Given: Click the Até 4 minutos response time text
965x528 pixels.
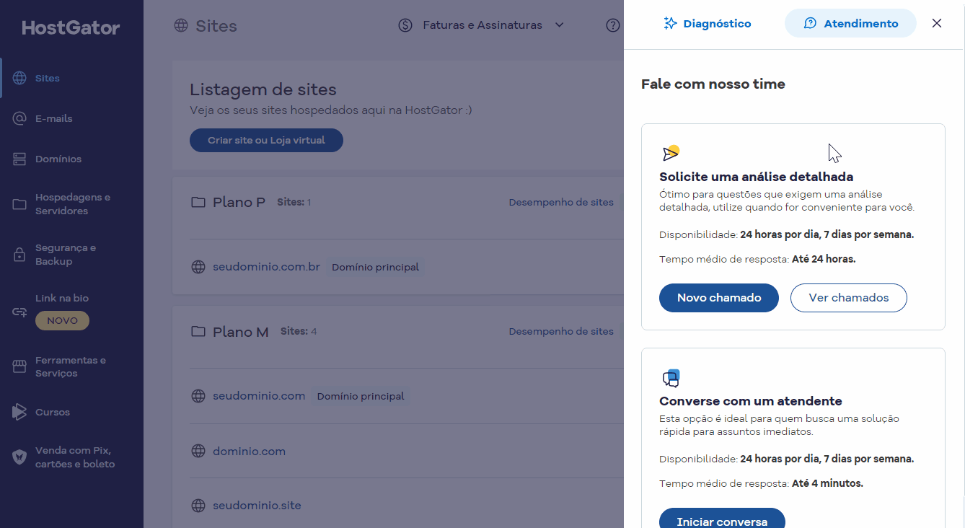Looking at the screenshot, I should pyautogui.click(x=827, y=483).
